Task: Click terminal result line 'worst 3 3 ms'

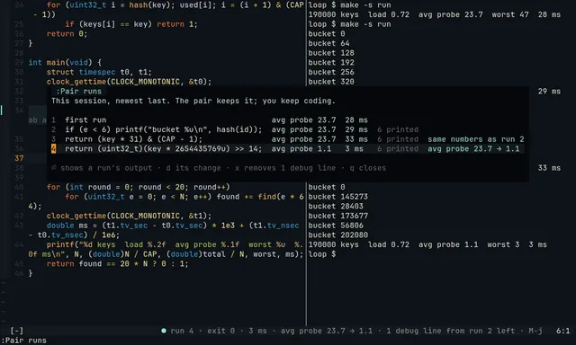Action: (x=427, y=244)
